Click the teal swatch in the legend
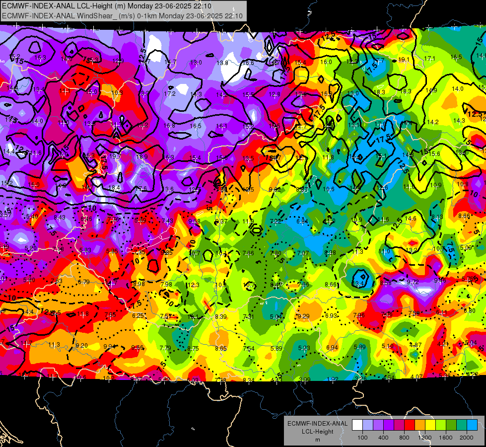 tap(462, 425)
